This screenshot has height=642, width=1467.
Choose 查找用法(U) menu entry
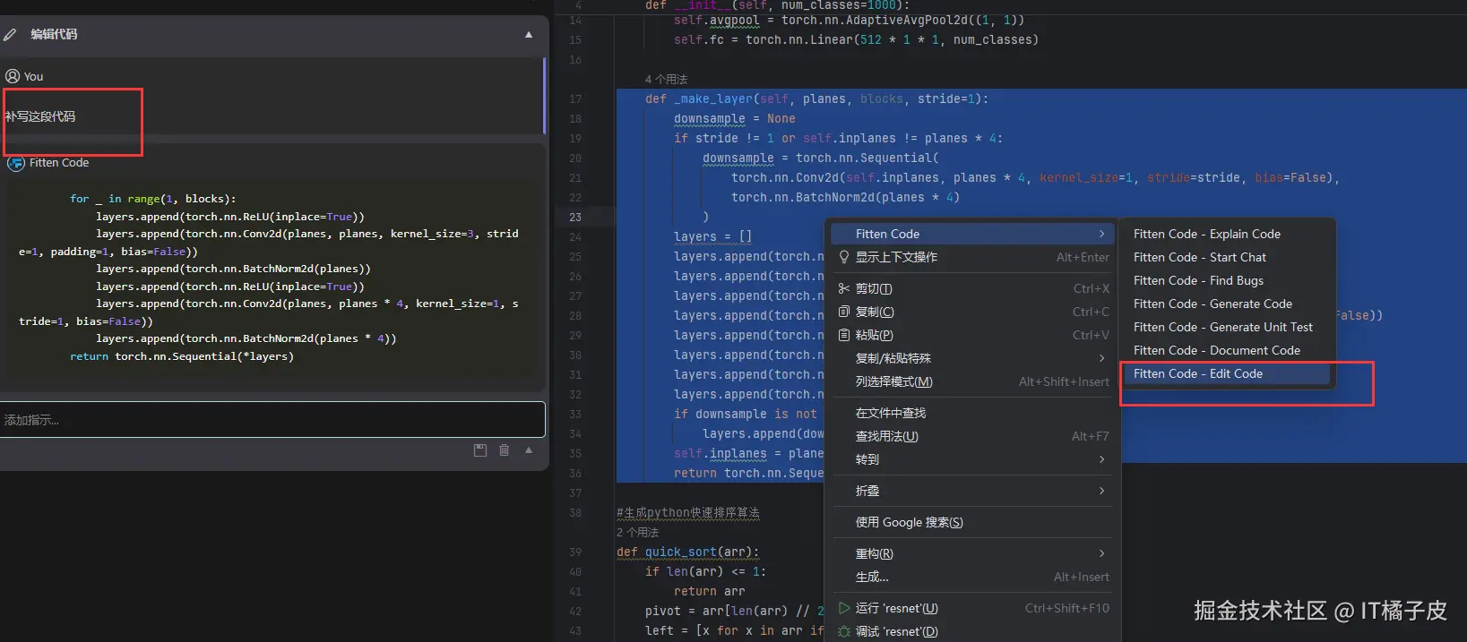click(972, 436)
